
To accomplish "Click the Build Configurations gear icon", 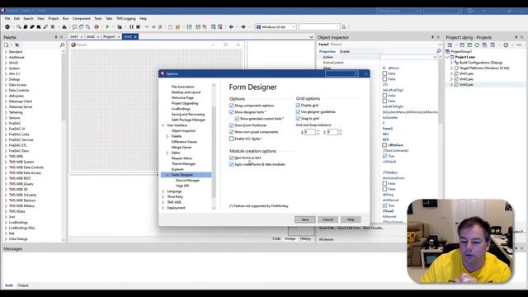I will (x=456, y=63).
